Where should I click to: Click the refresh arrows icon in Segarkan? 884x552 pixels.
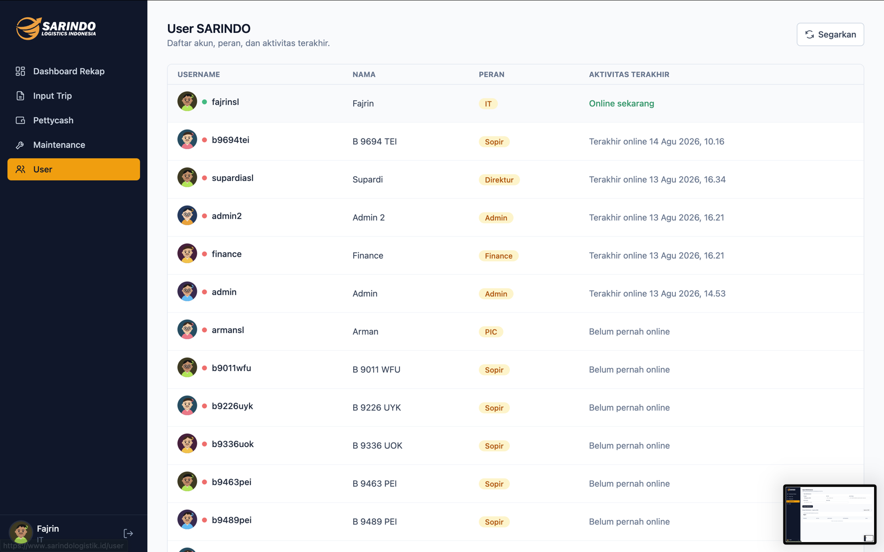point(809,34)
